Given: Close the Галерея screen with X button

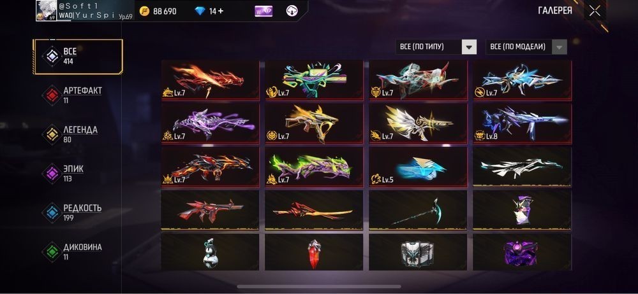Looking at the screenshot, I should [x=595, y=11].
